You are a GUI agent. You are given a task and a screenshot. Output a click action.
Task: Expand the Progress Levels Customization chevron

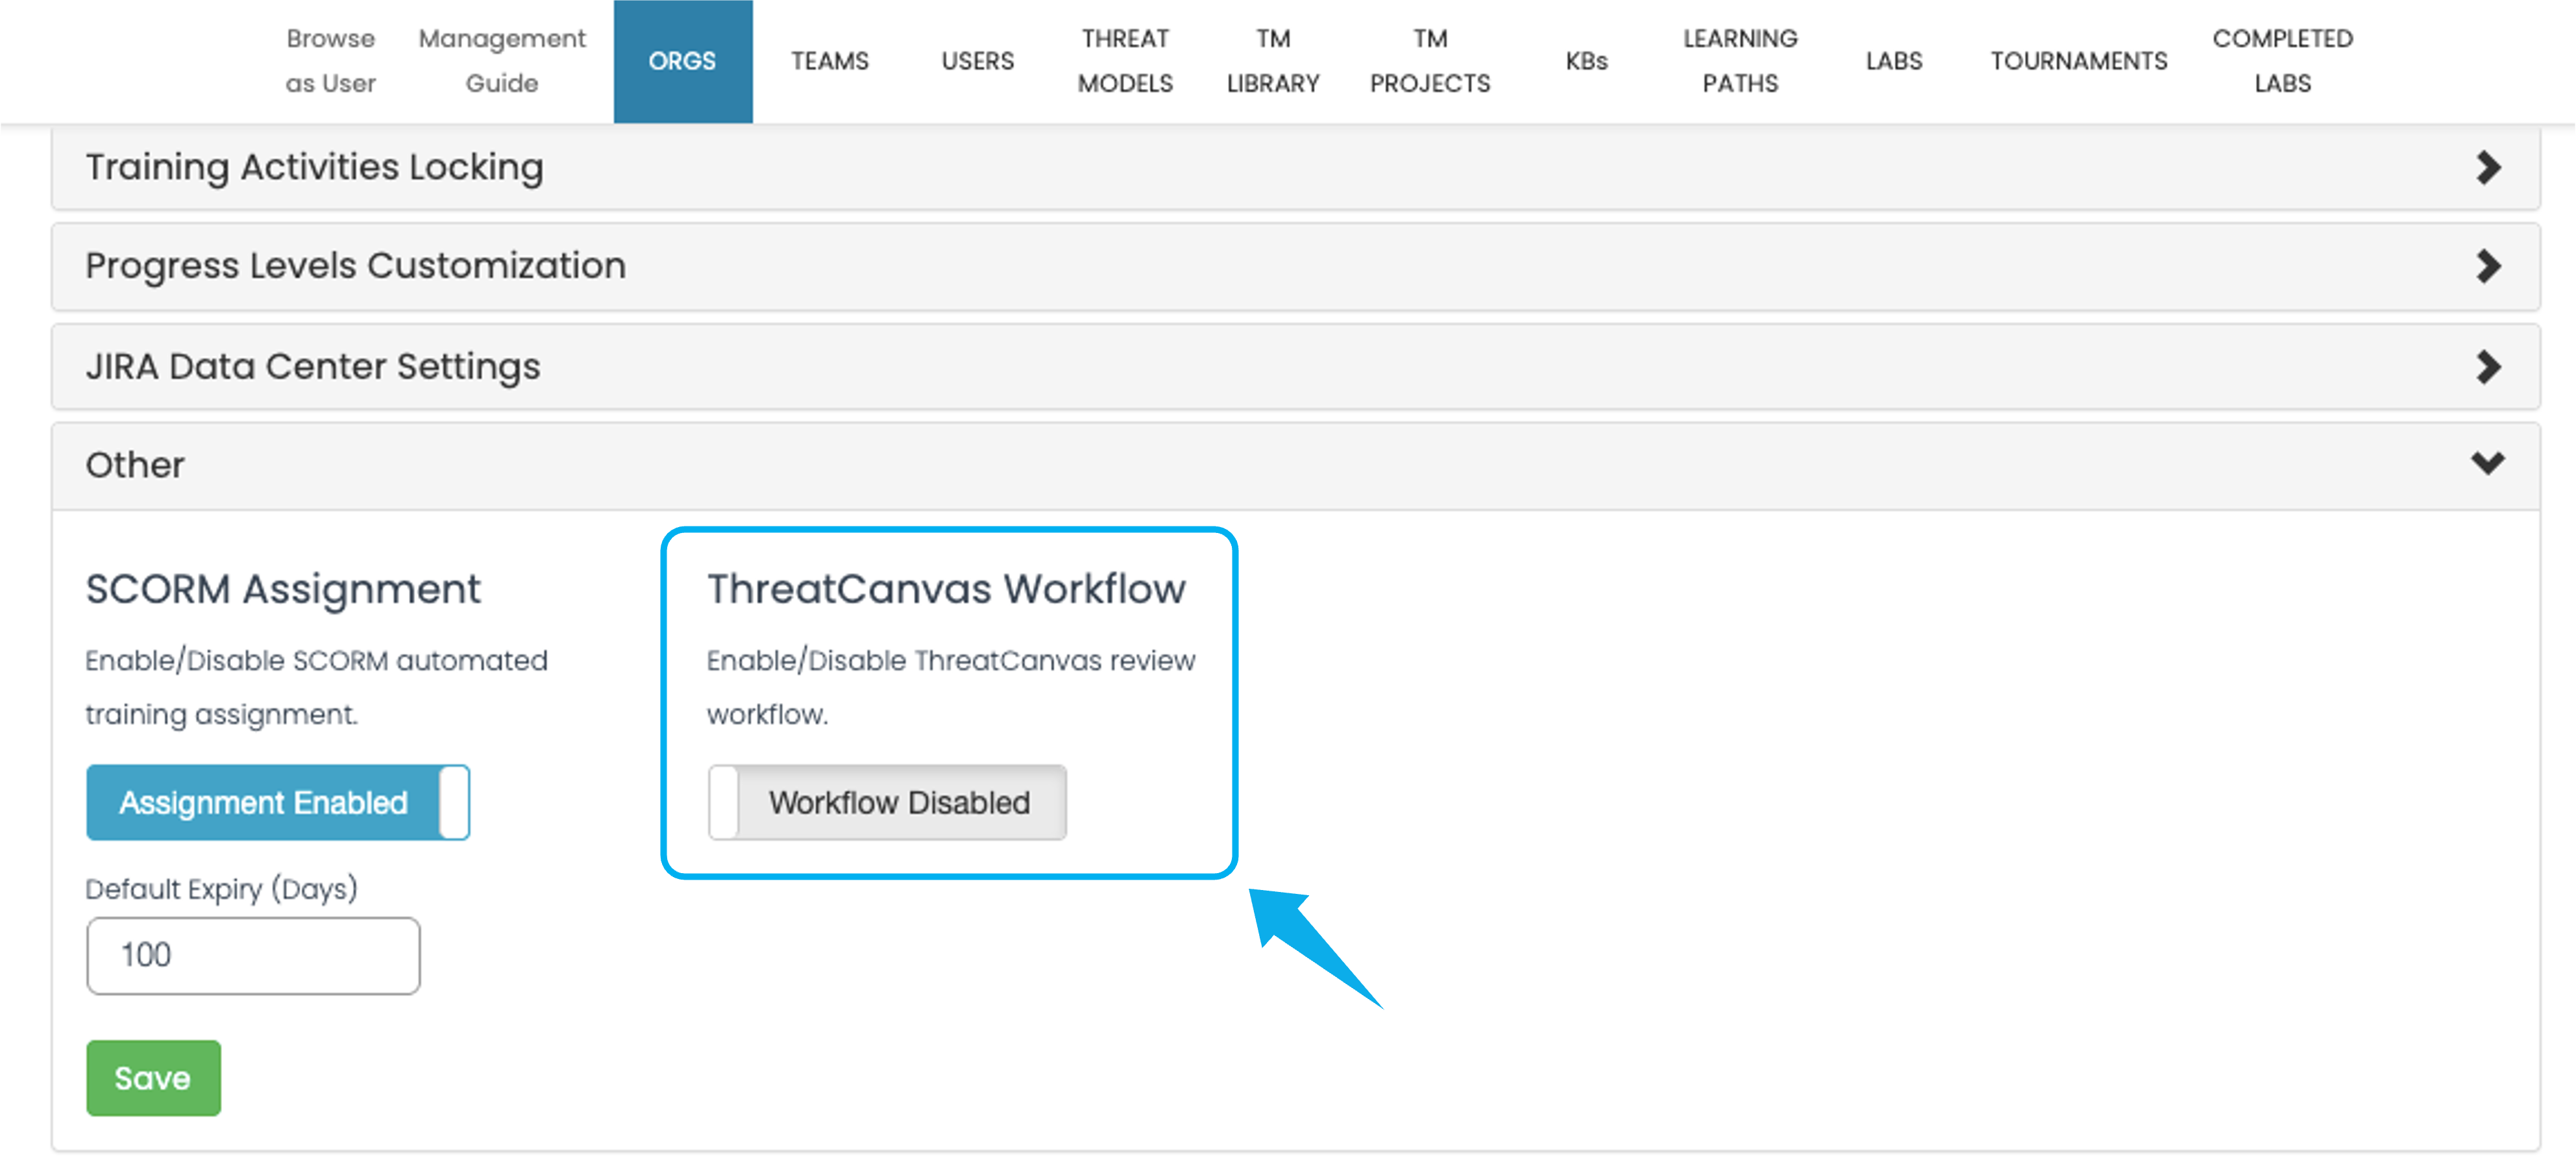click(2488, 266)
